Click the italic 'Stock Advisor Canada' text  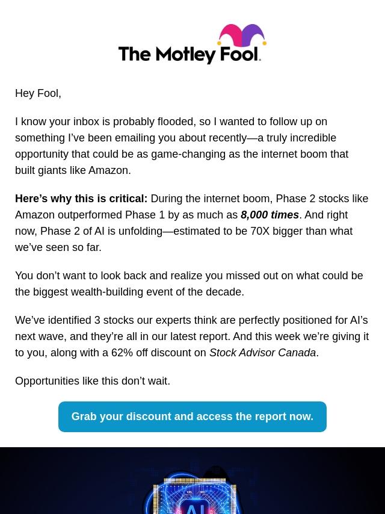click(262, 353)
